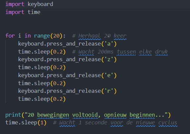Click the word "nieuwe" in the last comment
Image resolution: width=190 pixels, height=134 pixels.
(x=145, y=123)
